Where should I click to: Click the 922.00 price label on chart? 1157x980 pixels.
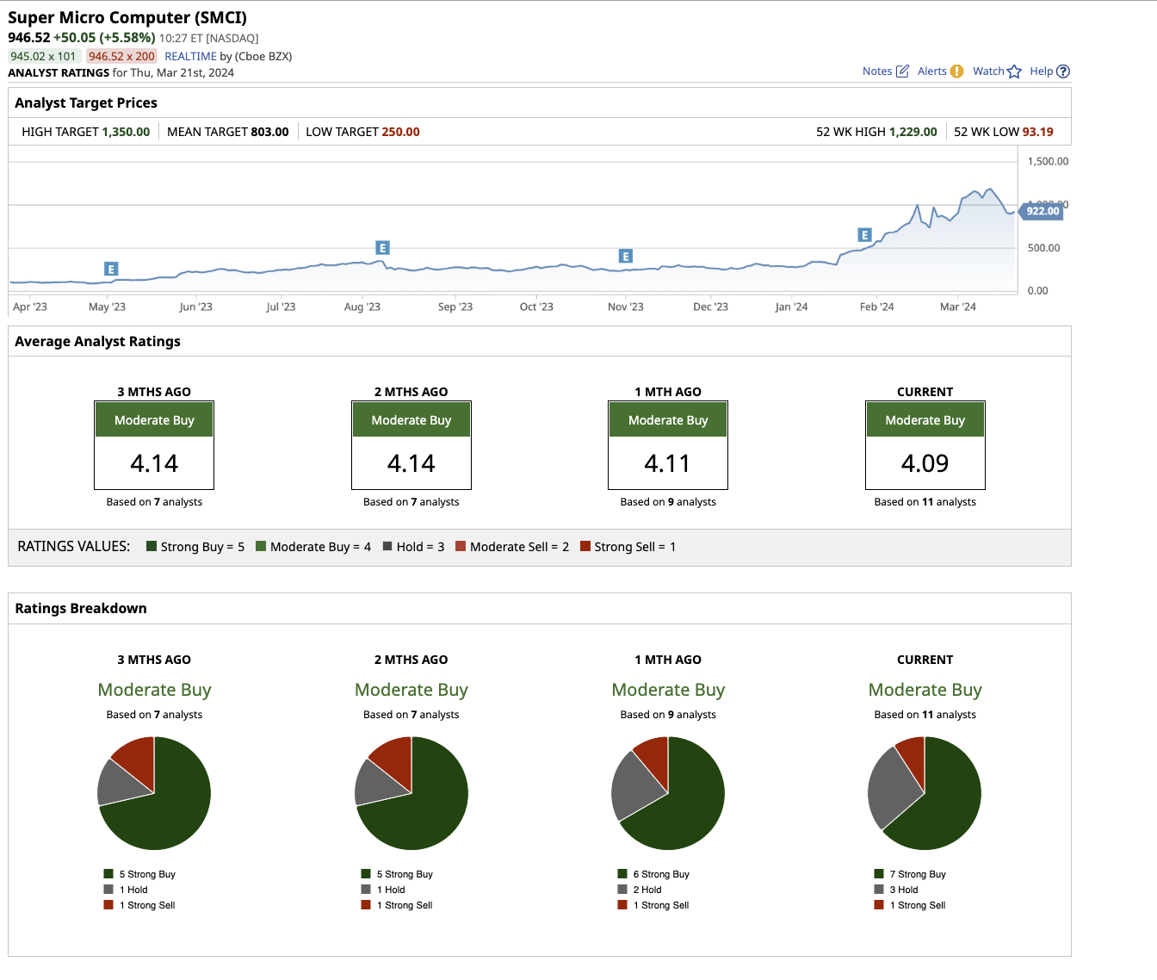coord(1042,211)
